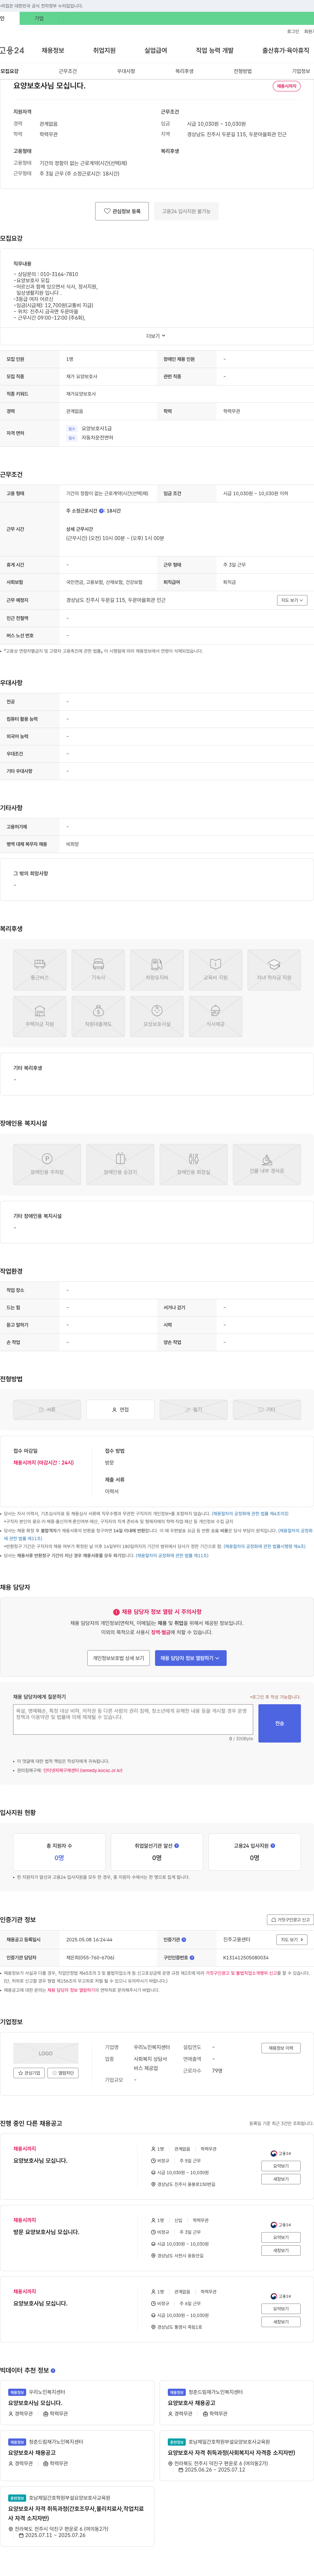Open the 출산휴가·육아휴직 menu

(x=286, y=50)
